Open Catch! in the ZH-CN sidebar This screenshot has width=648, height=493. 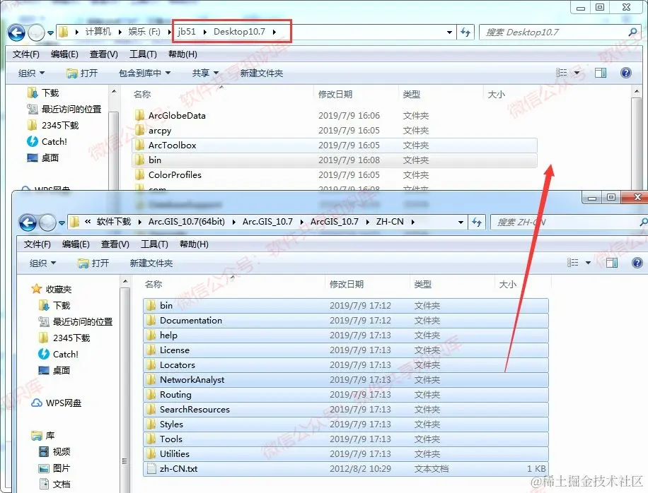[x=58, y=354]
